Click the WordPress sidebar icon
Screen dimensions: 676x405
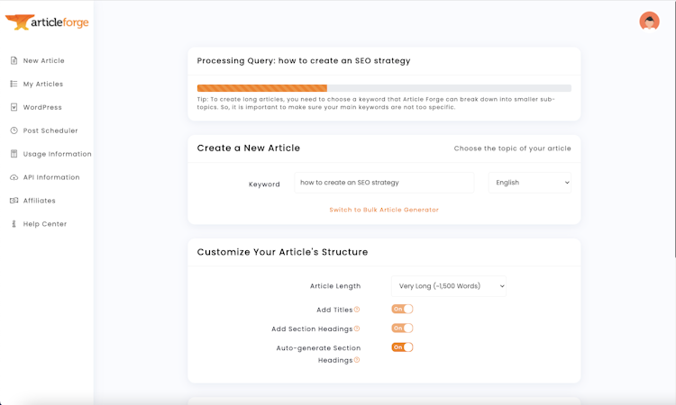(14, 108)
